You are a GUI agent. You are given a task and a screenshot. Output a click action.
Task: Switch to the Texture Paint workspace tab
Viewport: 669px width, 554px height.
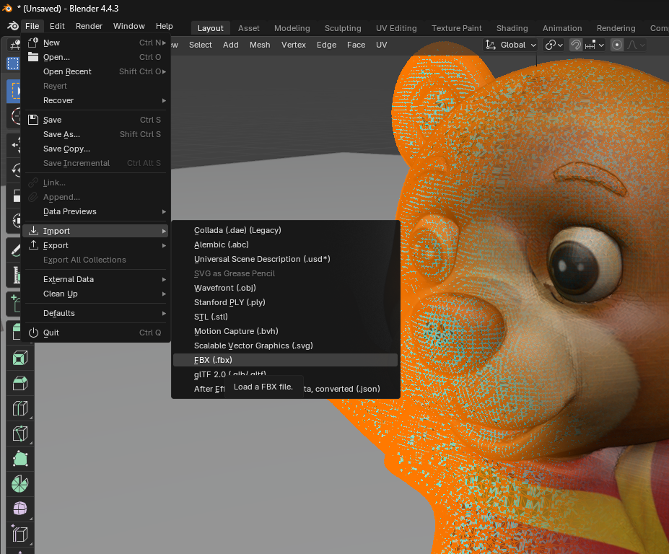(457, 28)
